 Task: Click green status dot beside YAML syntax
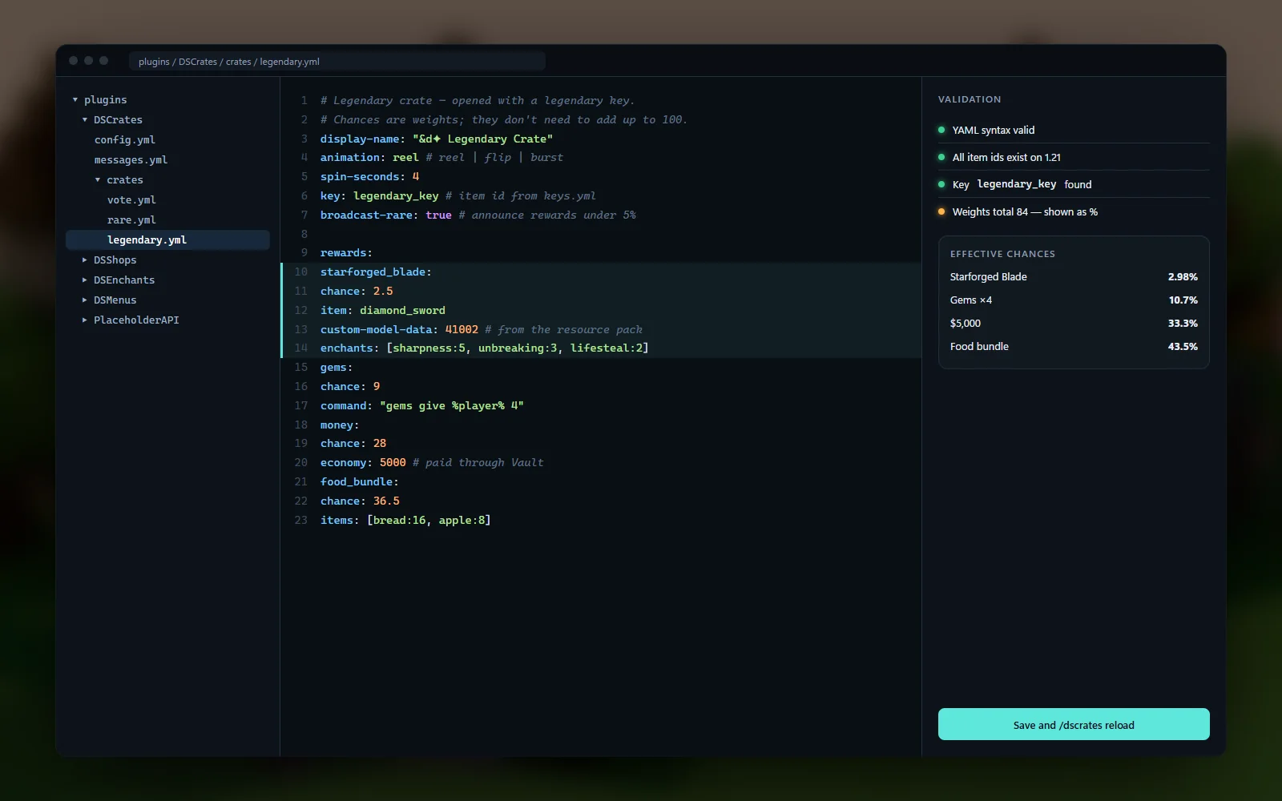[x=941, y=131]
